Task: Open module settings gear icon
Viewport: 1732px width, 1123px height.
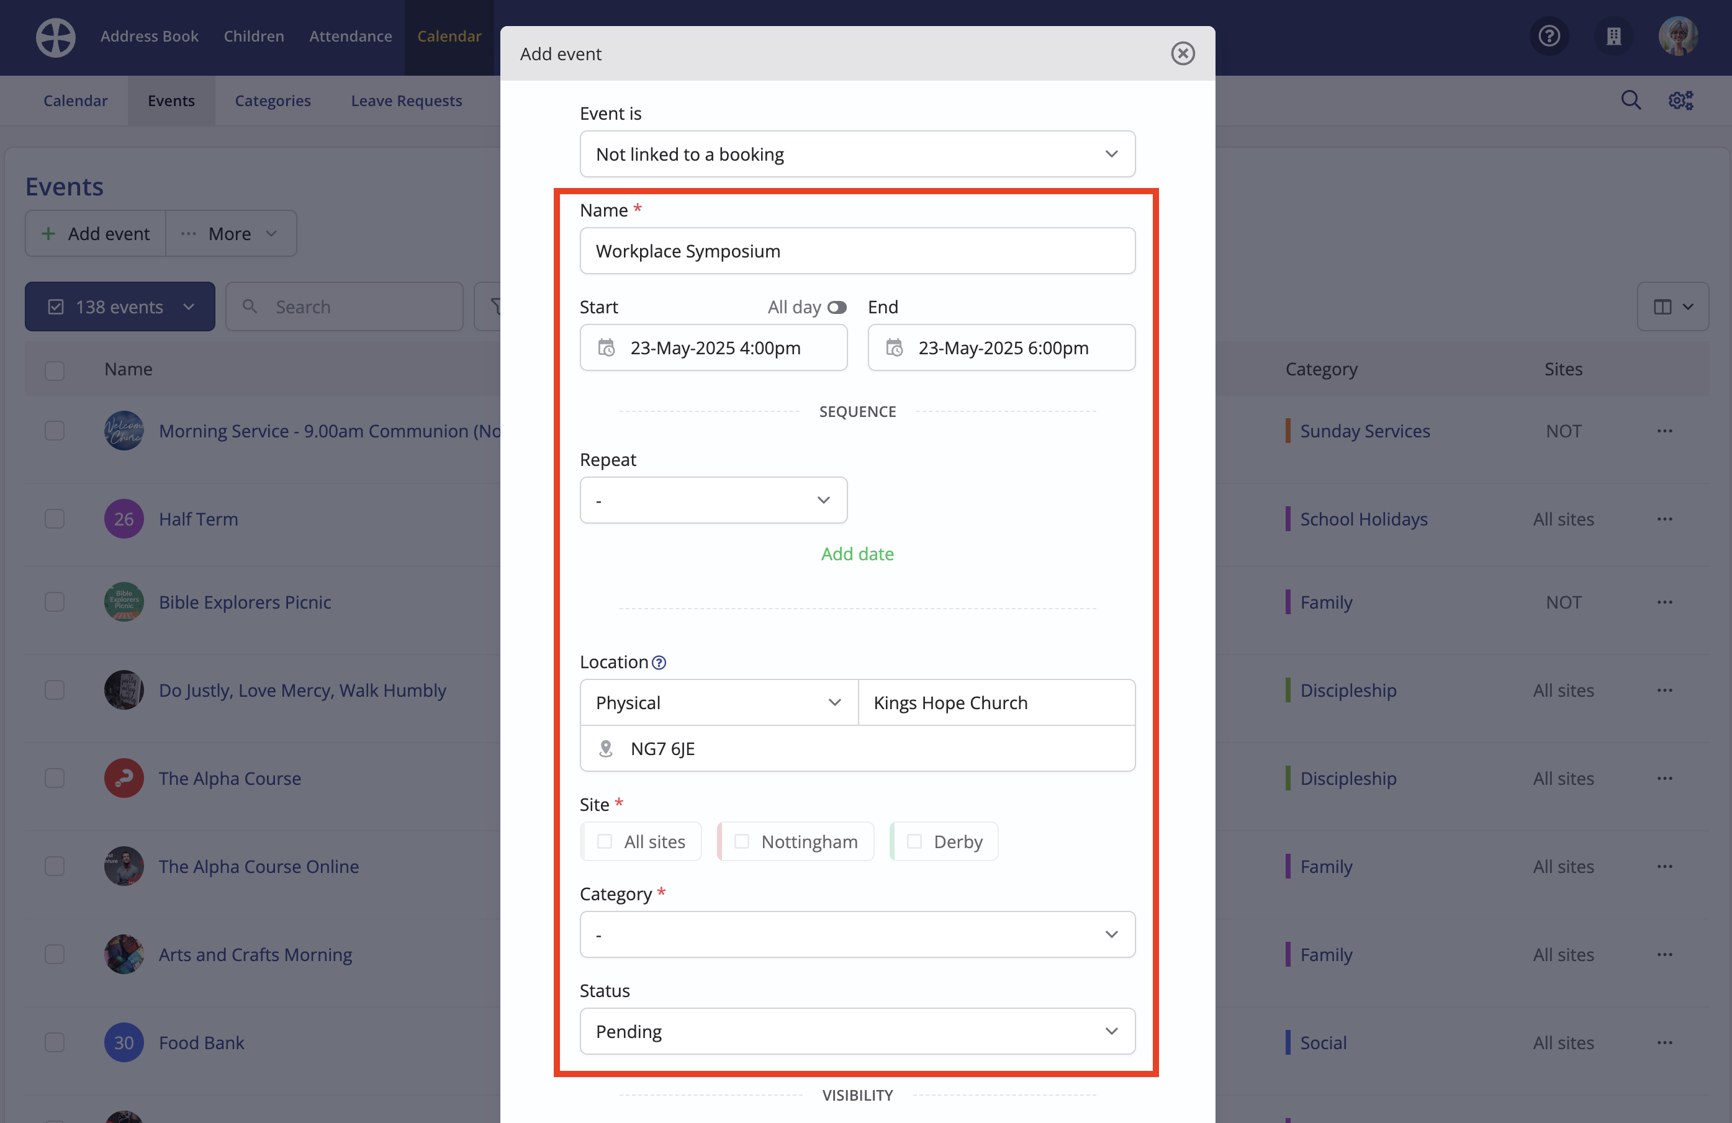Action: (x=1681, y=101)
